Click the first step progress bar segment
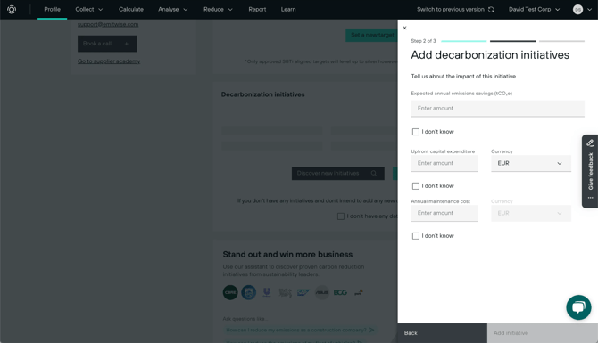This screenshot has width=598, height=343. tap(464, 41)
